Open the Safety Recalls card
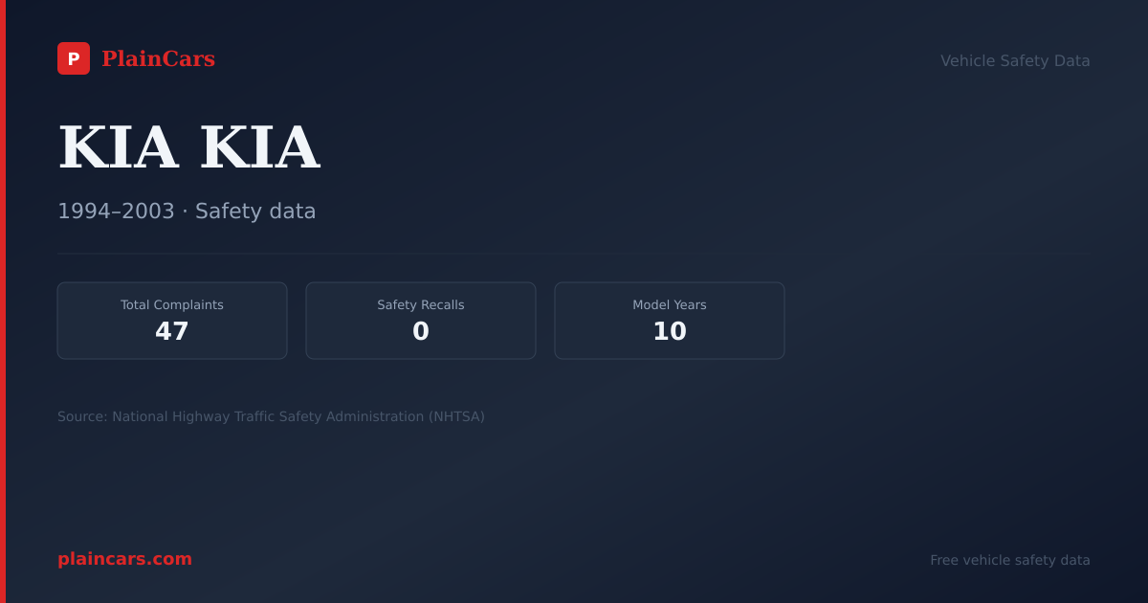 click(x=421, y=321)
